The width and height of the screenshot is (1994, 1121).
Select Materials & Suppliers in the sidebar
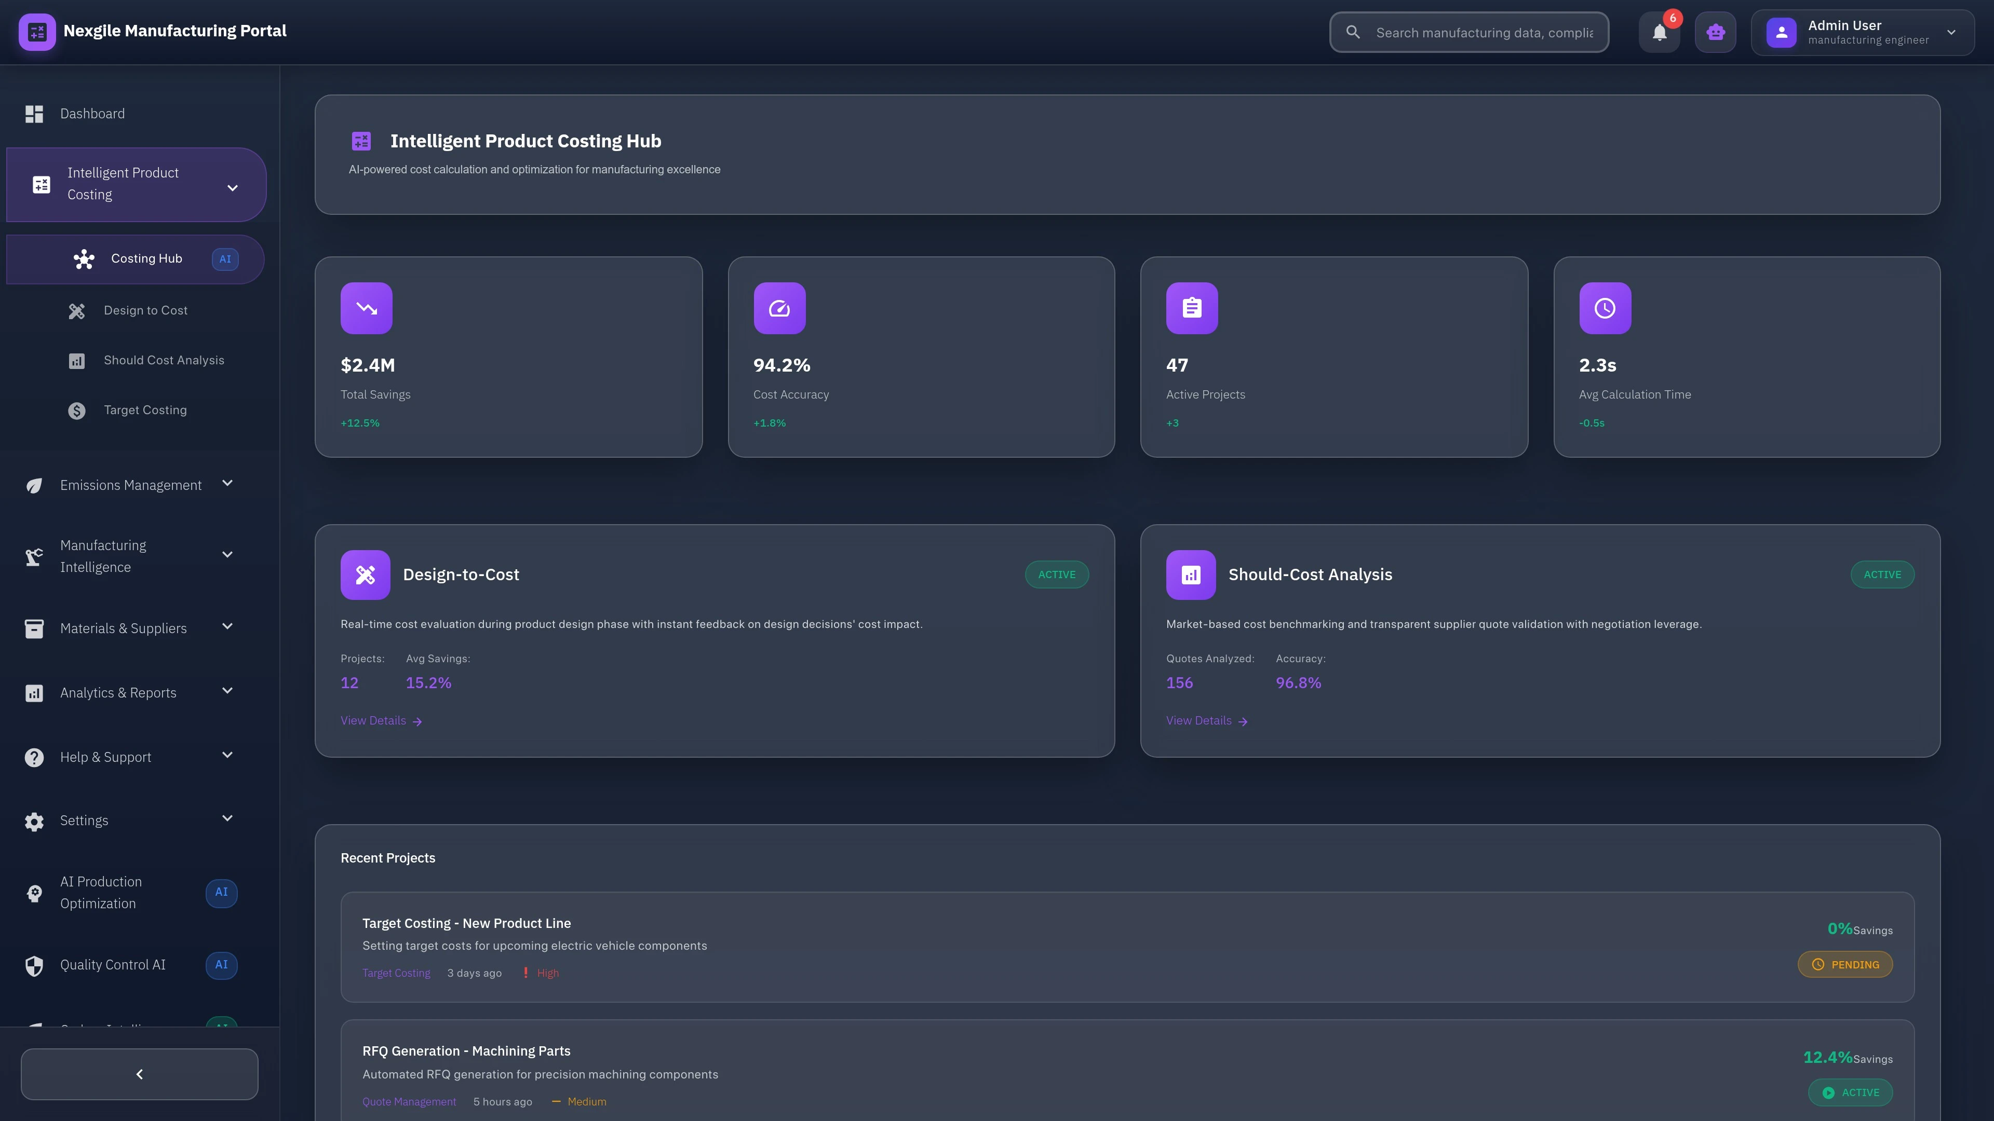point(123,628)
